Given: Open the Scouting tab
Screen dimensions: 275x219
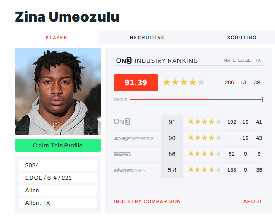Looking at the screenshot, I should tap(242, 38).
